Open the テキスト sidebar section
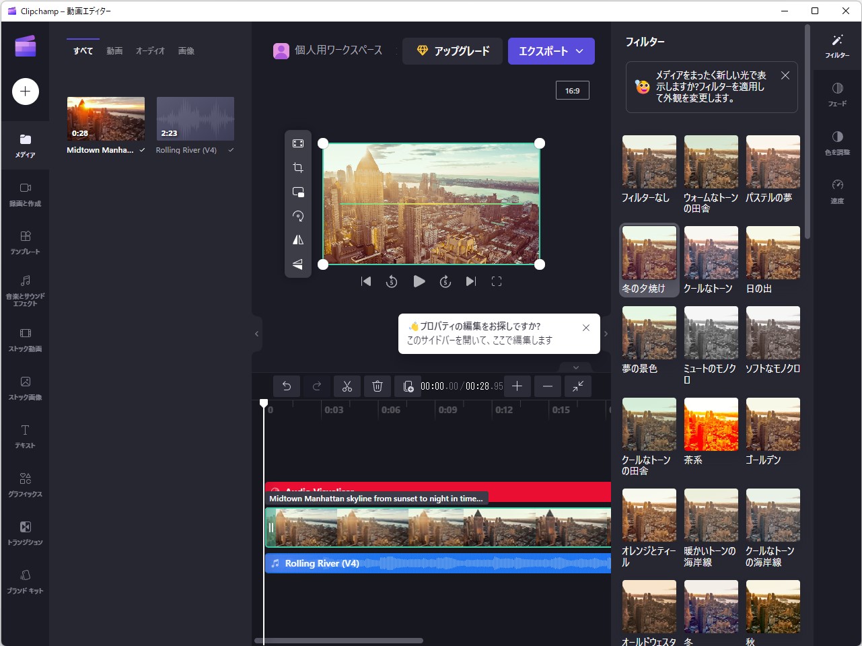This screenshot has height=646, width=862. coord(26,435)
